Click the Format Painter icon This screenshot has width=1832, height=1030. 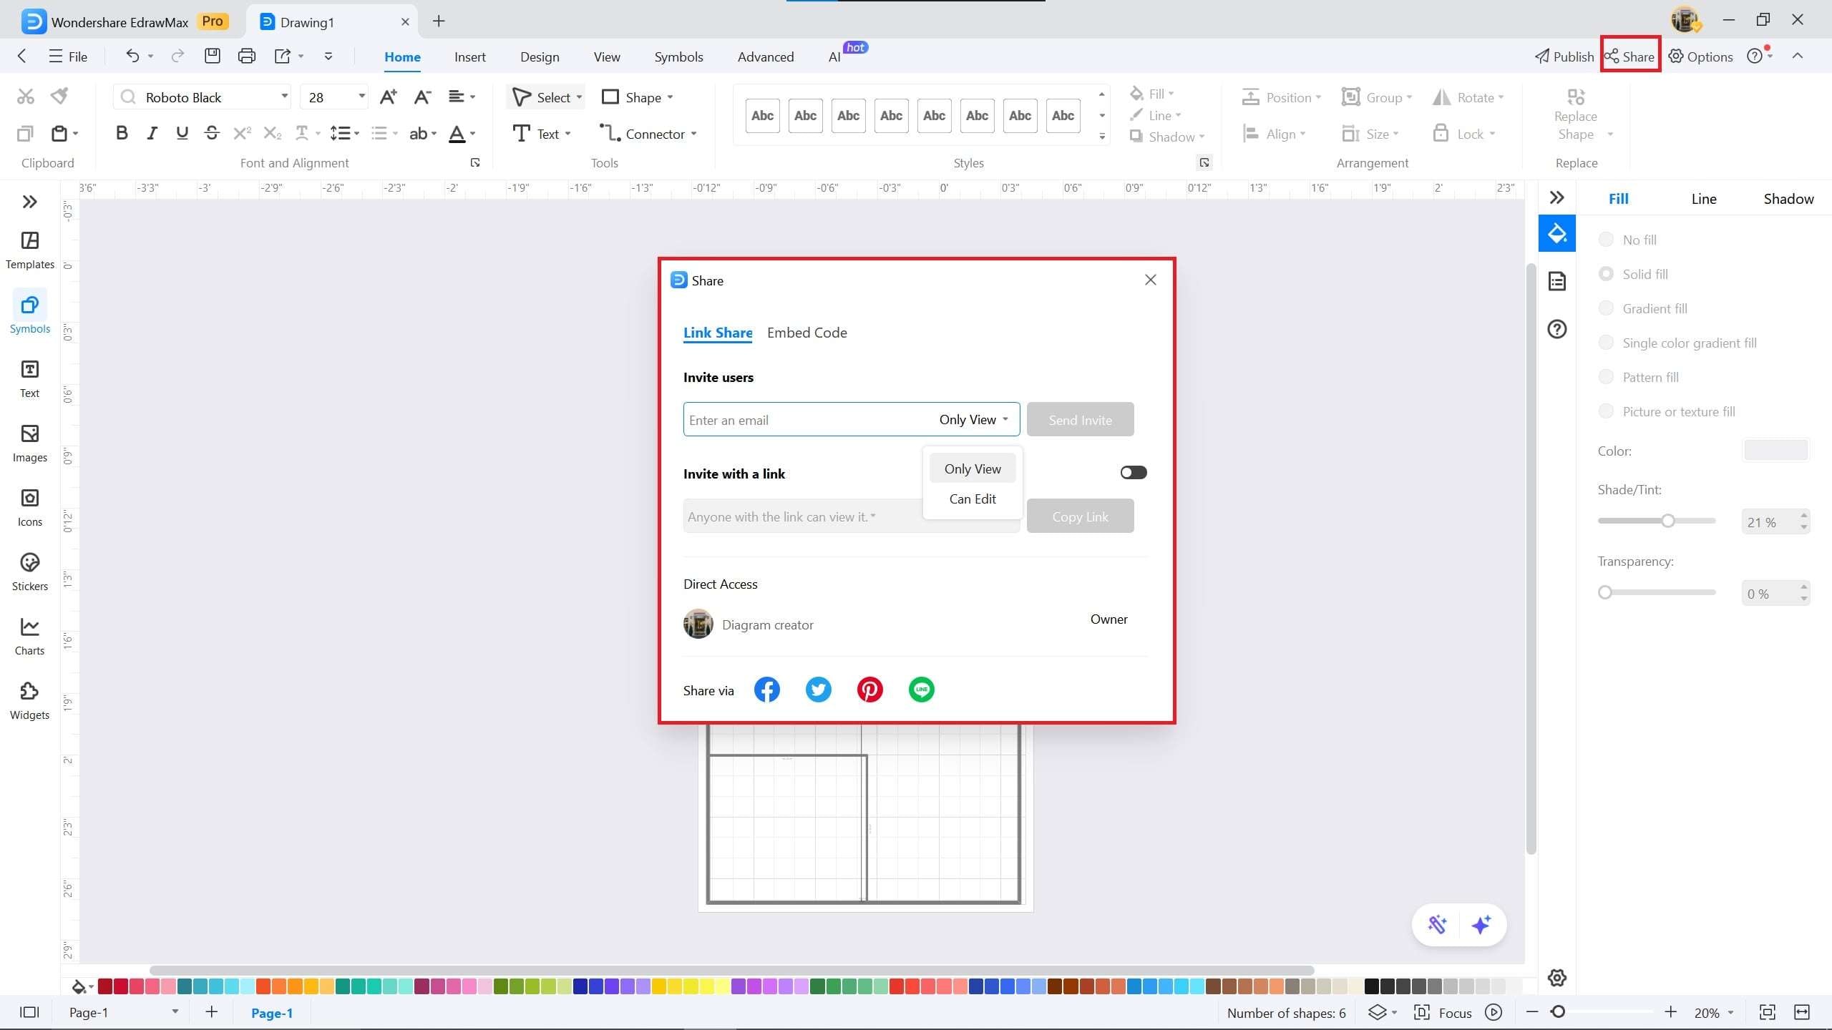point(60,96)
